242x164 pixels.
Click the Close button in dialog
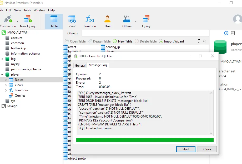click(207, 149)
